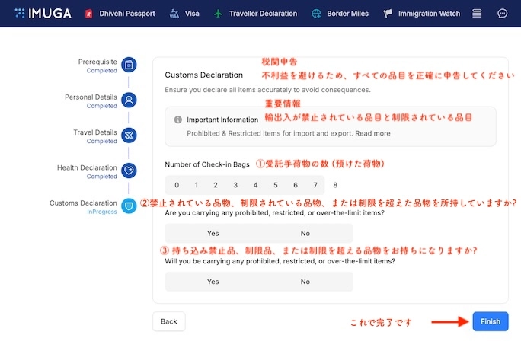Open Visa menu item
Viewport: 521px width, 354px height.
click(192, 14)
